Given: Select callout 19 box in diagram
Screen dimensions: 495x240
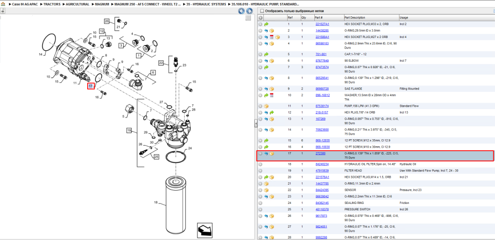Looking at the screenshot, I should (x=129, y=130).
